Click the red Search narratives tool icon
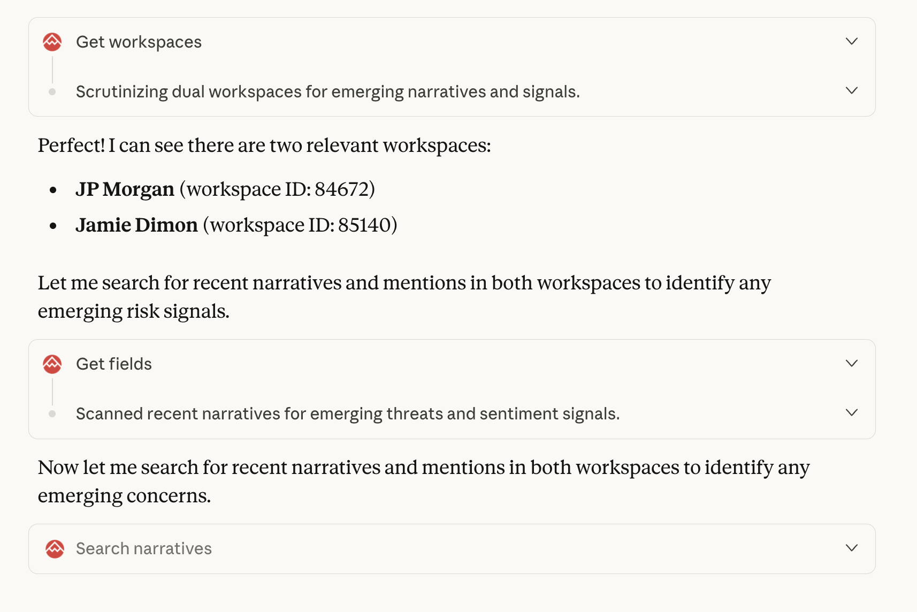Viewport: 917px width, 612px height. 55,549
